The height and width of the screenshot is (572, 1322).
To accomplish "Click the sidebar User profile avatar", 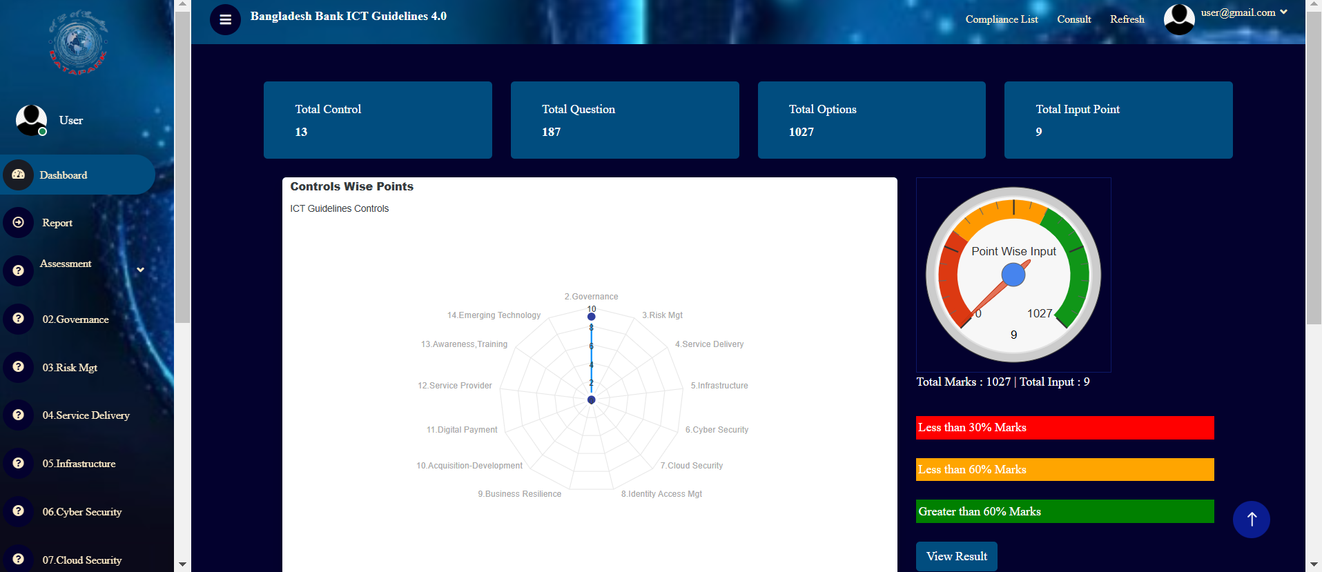I will click(x=32, y=120).
